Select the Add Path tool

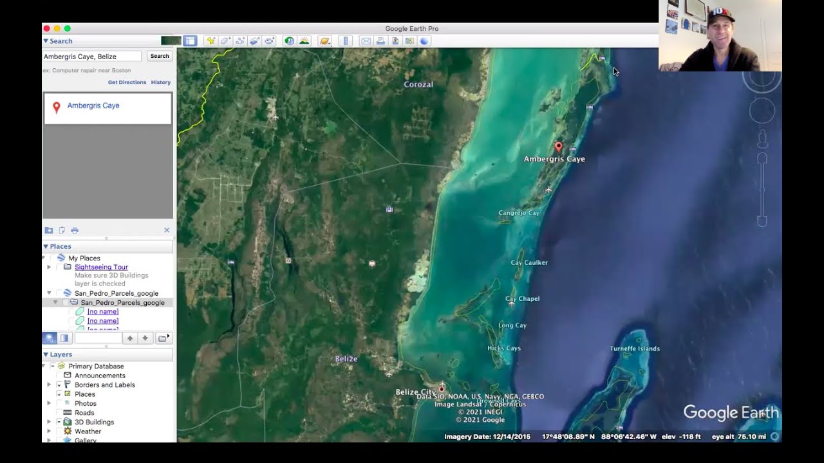pos(241,41)
